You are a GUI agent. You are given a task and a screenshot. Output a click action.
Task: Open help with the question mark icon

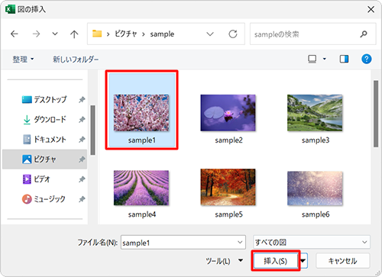(x=367, y=59)
